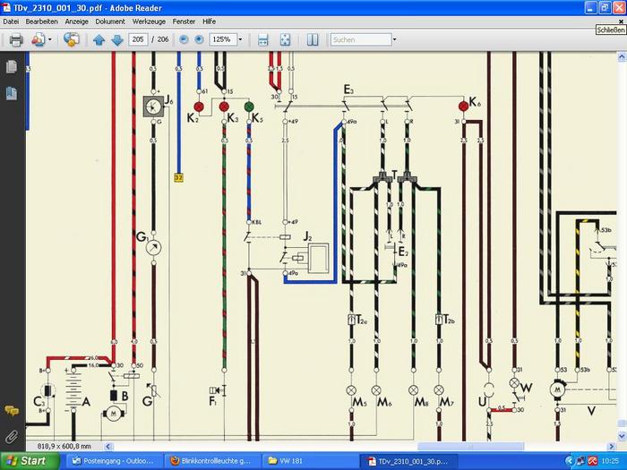Open the Fenster menu
Screen dimensions: 627x470
coord(184,21)
